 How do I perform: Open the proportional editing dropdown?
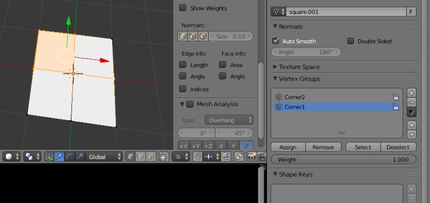tap(181, 157)
